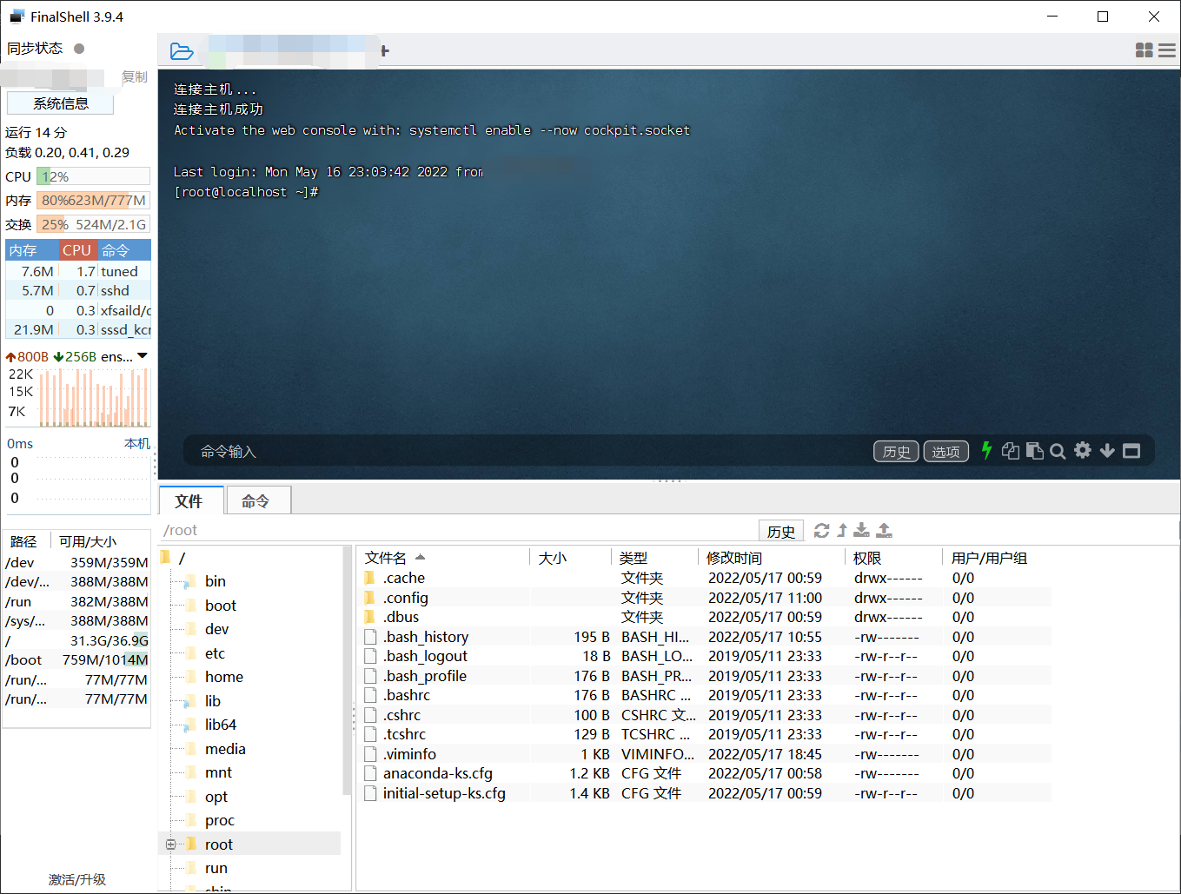Click the parent directory up-arrow icon
Screen dimensions: 1181x894
pyautogui.click(x=841, y=530)
